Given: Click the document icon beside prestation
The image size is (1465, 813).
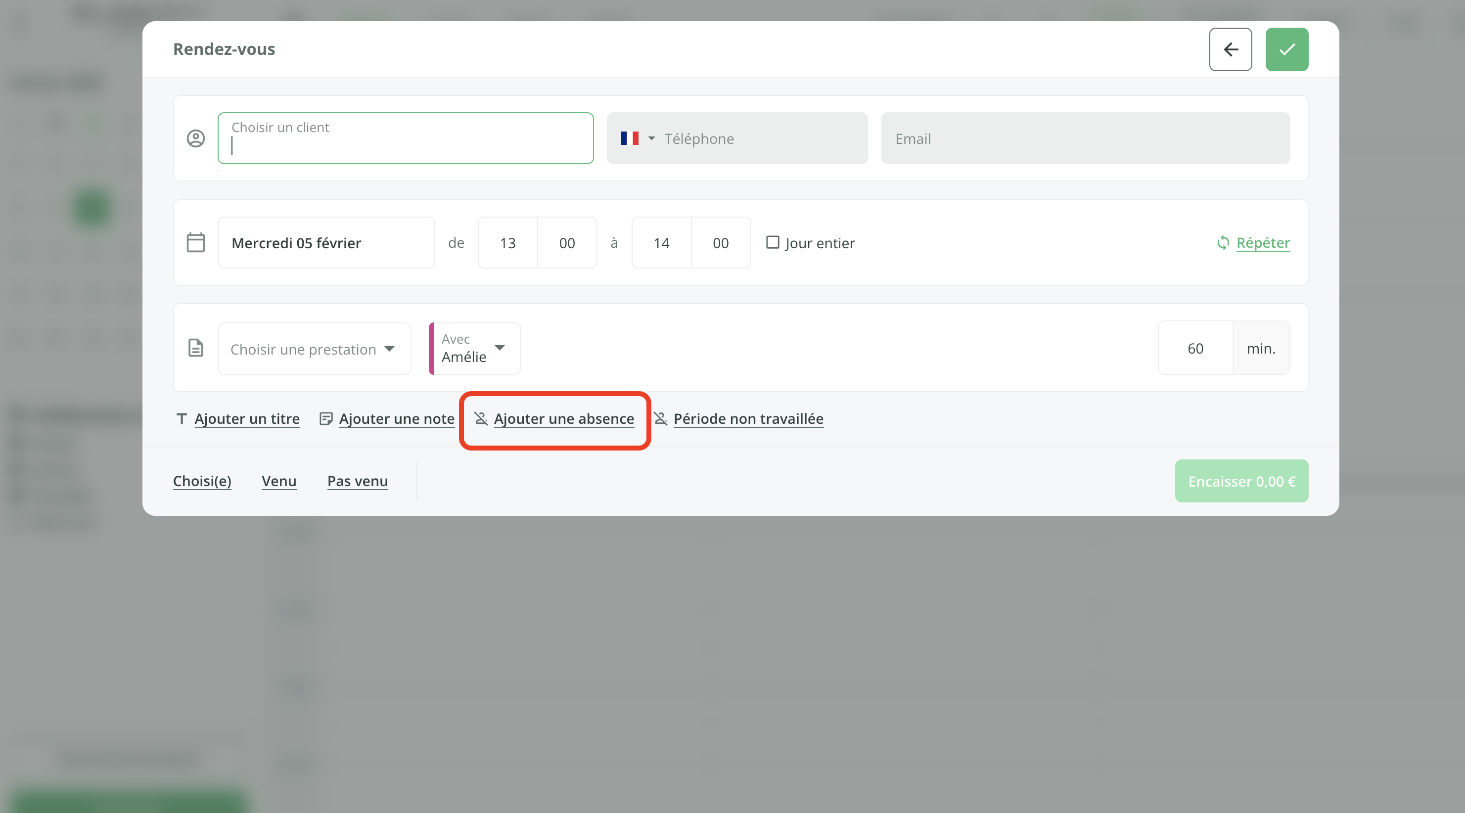Looking at the screenshot, I should (x=196, y=348).
